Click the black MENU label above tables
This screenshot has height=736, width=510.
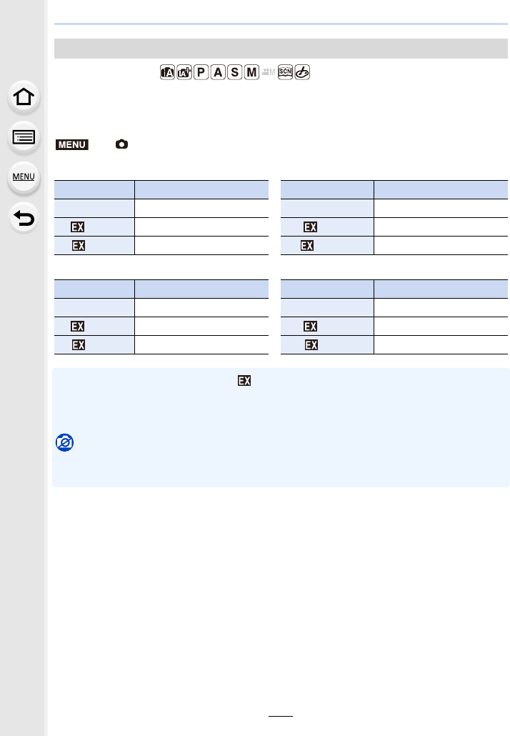pyautogui.click(x=71, y=144)
